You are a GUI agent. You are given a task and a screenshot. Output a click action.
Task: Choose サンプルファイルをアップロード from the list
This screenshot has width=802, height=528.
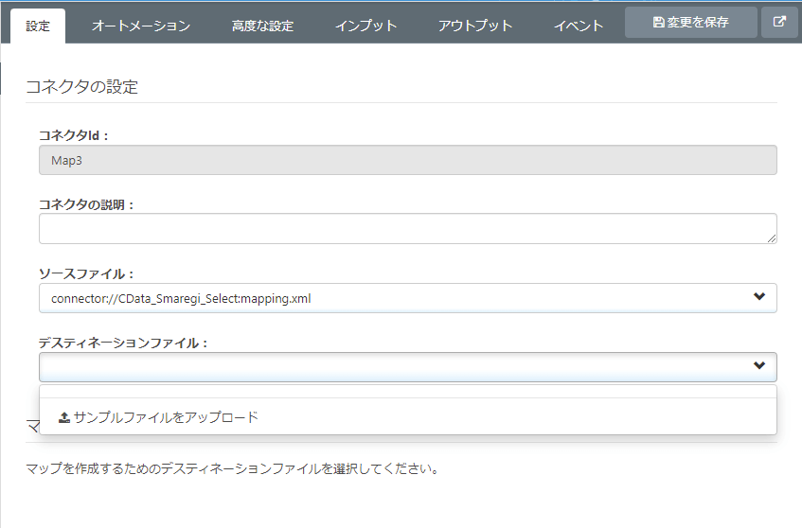coord(165,417)
